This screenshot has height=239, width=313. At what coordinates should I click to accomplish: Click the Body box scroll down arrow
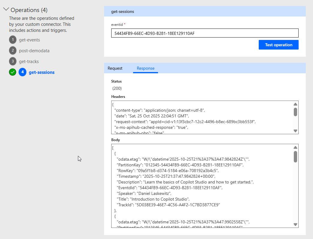click(295, 224)
